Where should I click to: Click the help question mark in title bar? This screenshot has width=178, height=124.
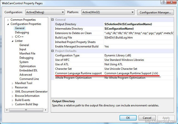coord(164,2)
